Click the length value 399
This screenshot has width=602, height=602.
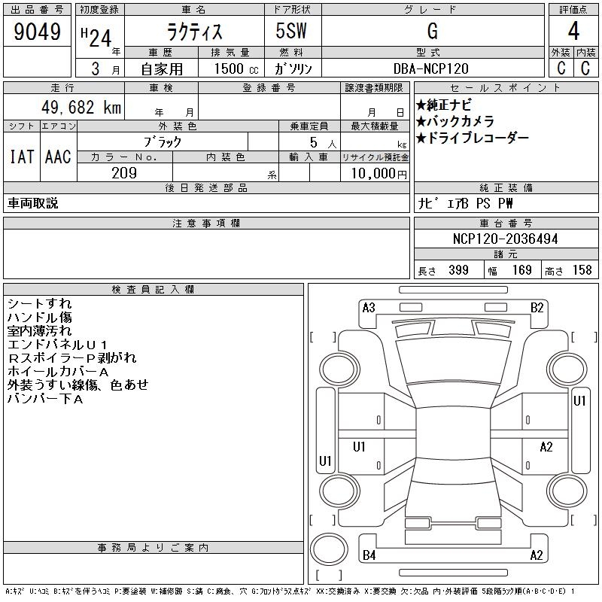point(458,270)
